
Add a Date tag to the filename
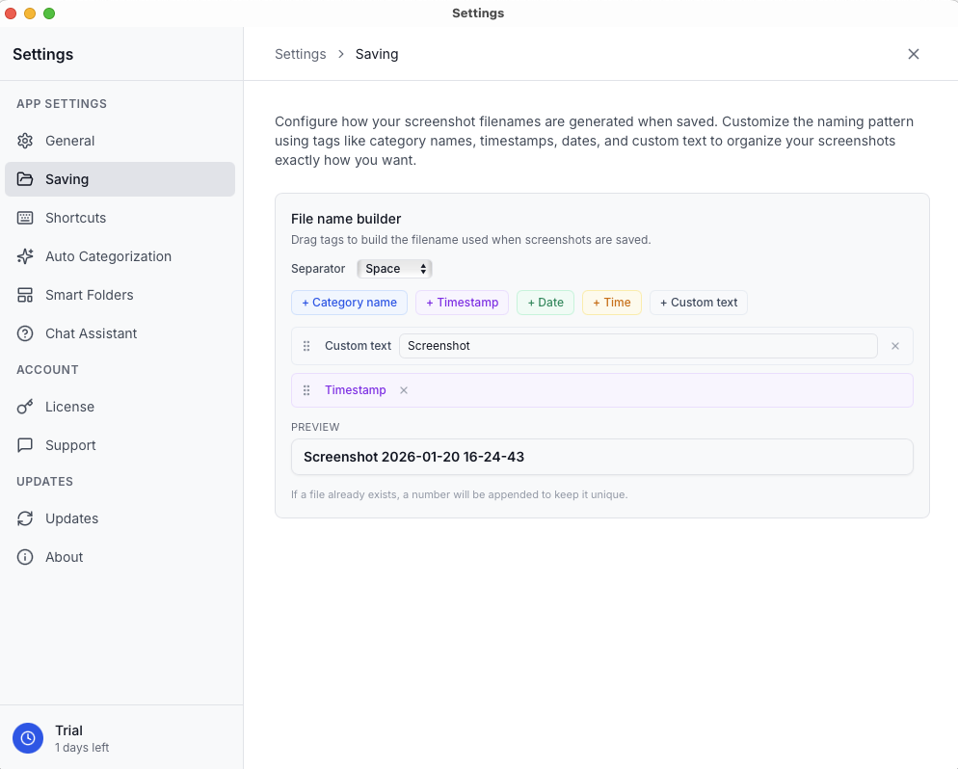tap(545, 303)
